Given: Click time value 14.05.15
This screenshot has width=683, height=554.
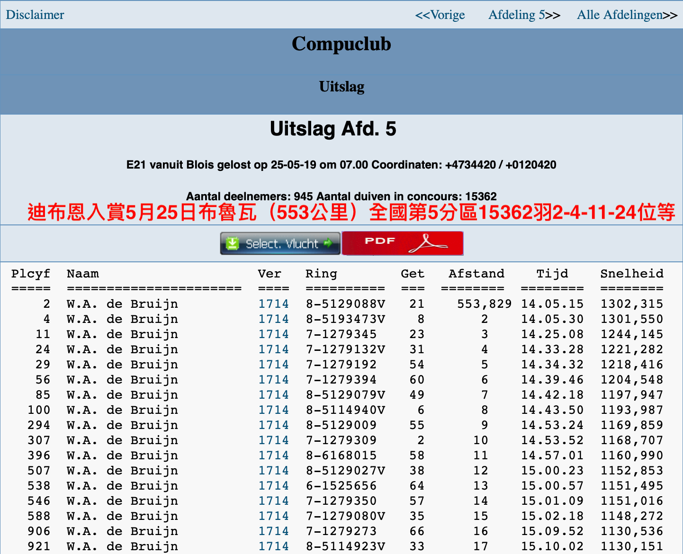Looking at the screenshot, I should 552,304.
